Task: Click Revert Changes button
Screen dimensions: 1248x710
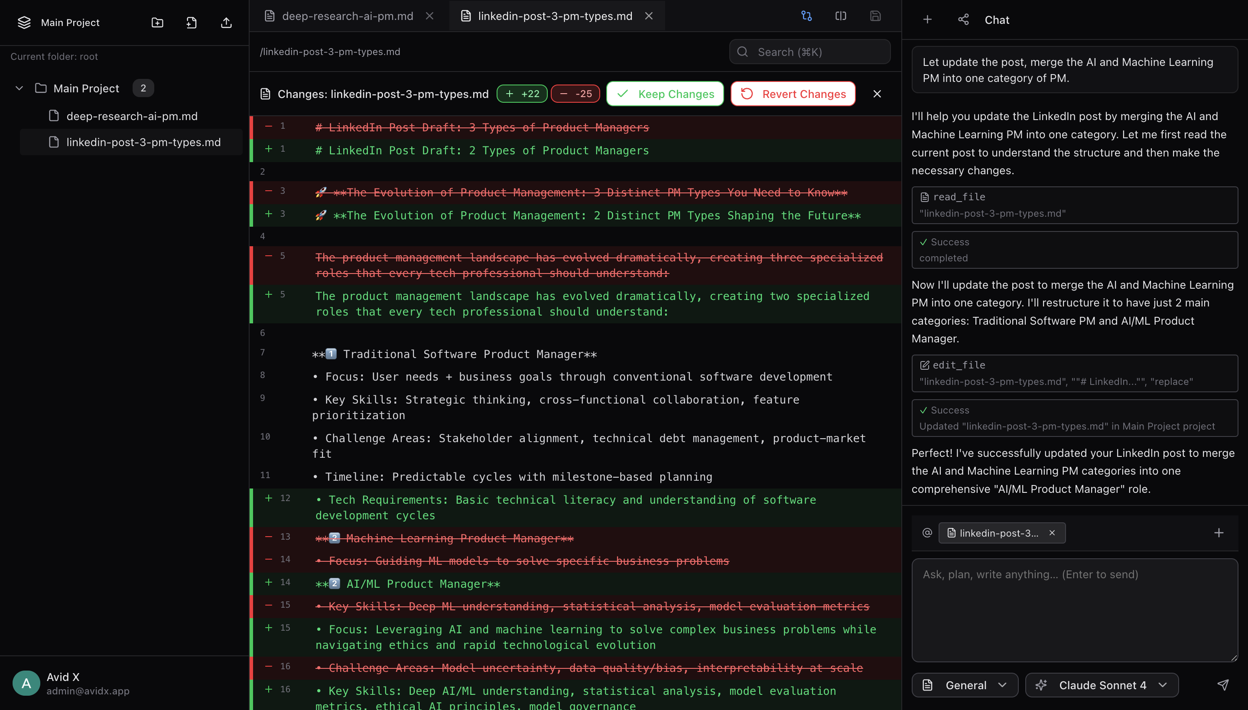Action: 793,94
